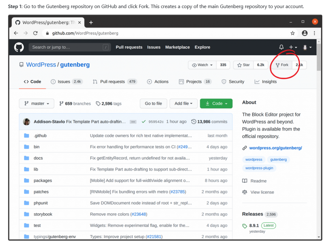This screenshot has height=245, width=331.
Task: Click the GitHub octocat logo
Action: [x=19, y=47]
